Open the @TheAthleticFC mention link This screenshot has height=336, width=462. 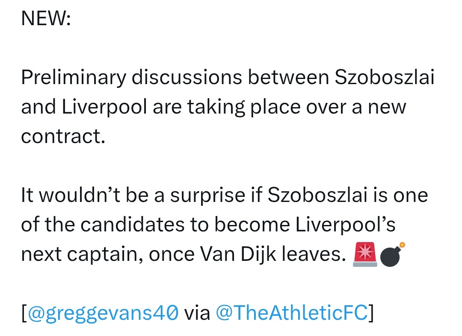click(292, 314)
